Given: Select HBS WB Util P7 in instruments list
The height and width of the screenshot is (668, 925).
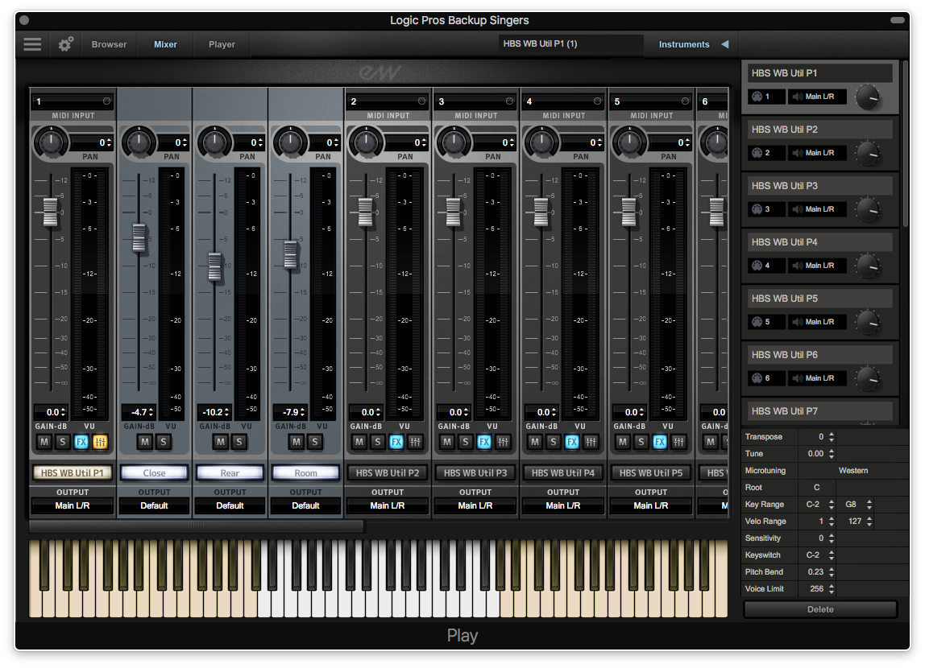Looking at the screenshot, I should (820, 411).
